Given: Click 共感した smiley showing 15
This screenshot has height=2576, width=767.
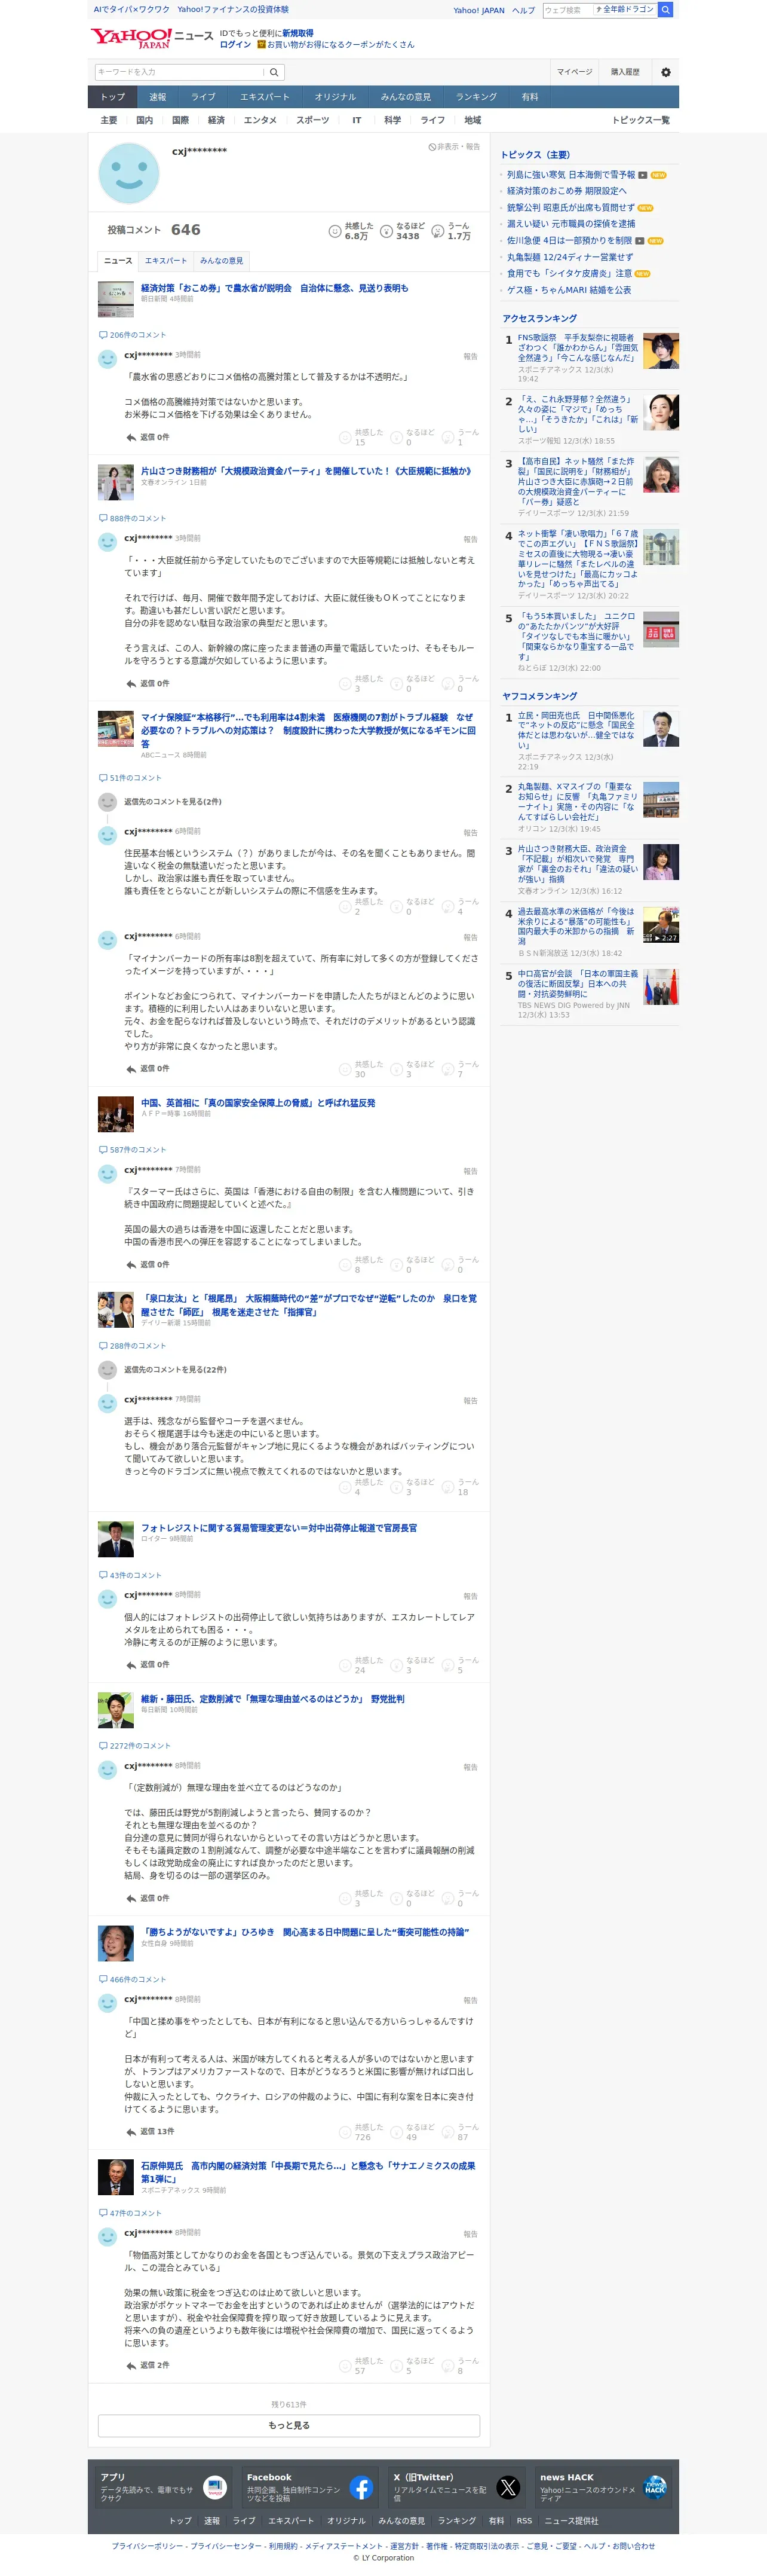Looking at the screenshot, I should coord(345,437).
